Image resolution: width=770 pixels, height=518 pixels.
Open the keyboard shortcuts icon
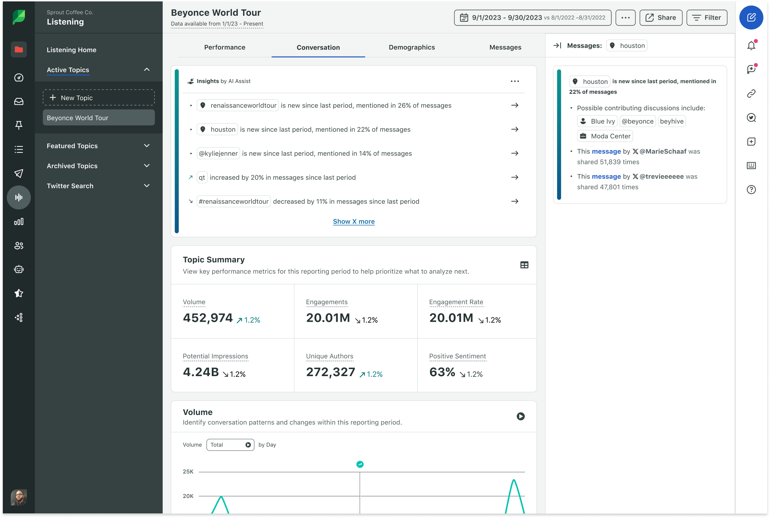click(751, 165)
